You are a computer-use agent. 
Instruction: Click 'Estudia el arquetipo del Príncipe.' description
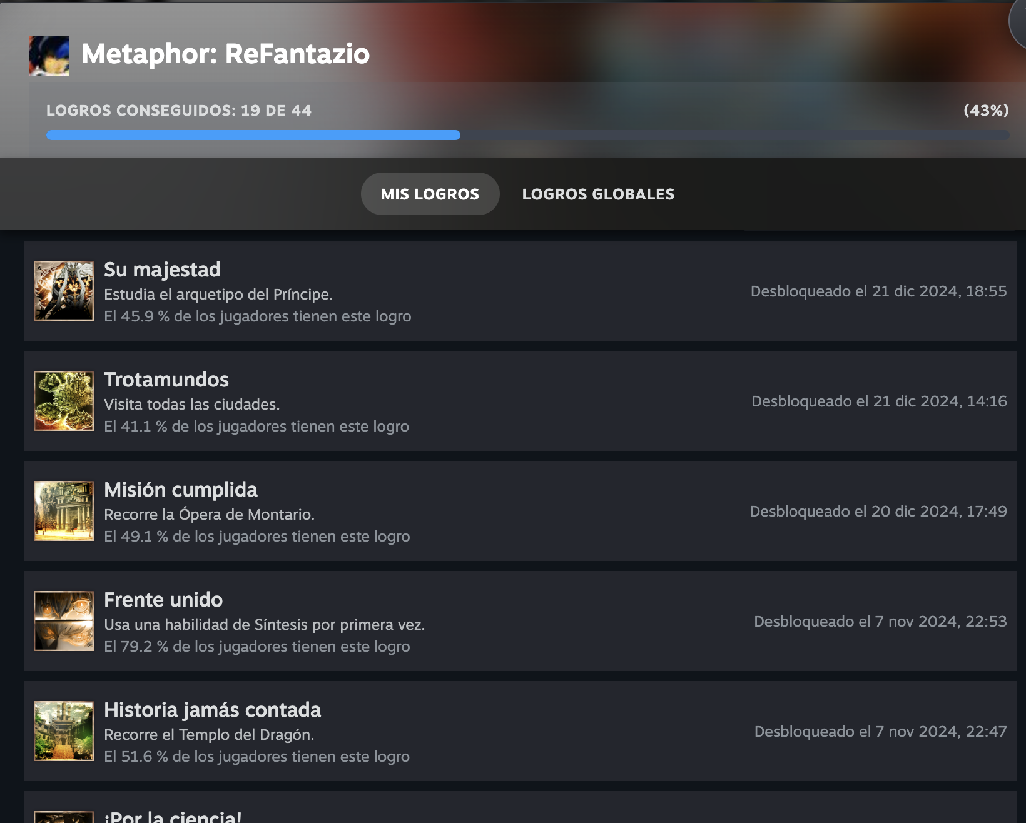[218, 295]
